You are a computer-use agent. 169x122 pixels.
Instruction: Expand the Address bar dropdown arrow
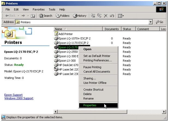pyautogui.click(x=150, y=22)
